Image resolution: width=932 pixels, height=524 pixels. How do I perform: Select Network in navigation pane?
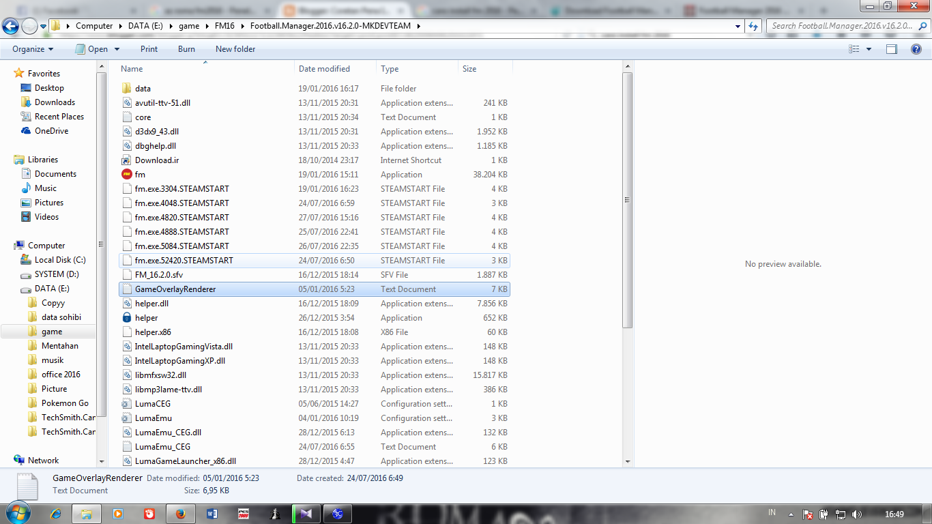point(43,461)
